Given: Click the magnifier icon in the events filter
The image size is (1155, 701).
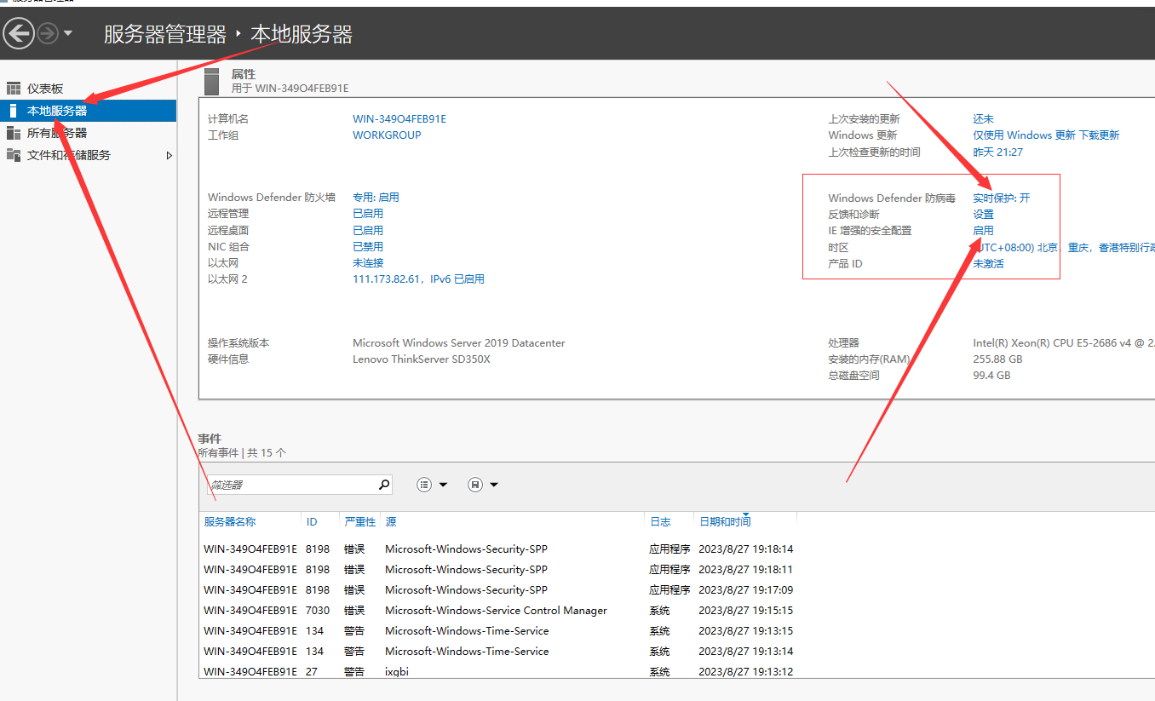Looking at the screenshot, I should point(383,485).
